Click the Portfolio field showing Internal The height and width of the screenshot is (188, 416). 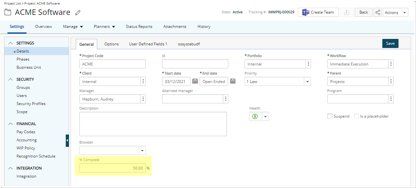point(275,64)
